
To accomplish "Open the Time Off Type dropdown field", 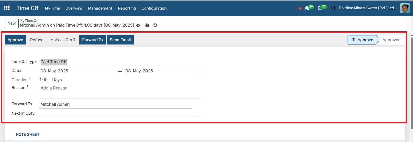I will [x=120, y=62].
